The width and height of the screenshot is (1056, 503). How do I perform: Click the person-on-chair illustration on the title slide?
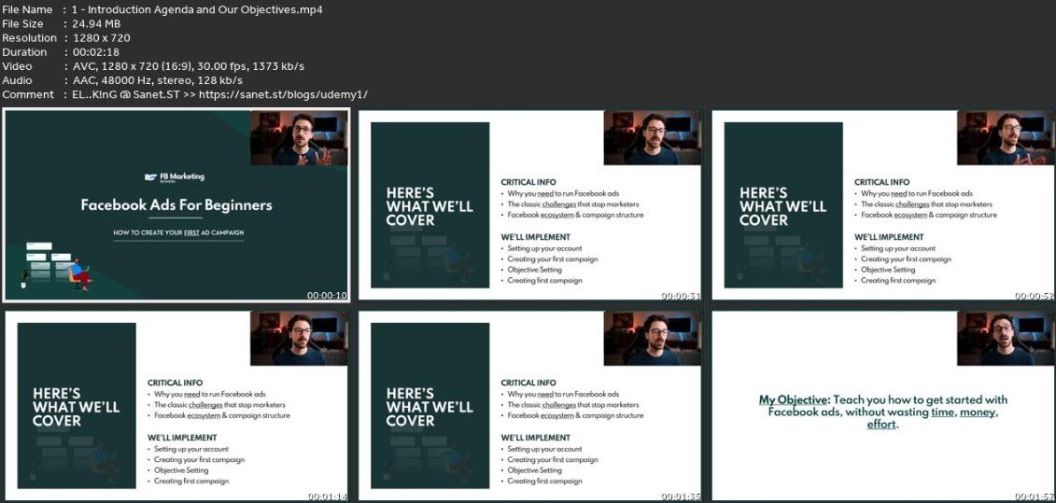tap(79, 274)
